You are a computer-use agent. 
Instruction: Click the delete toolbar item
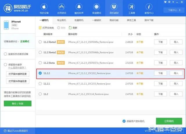coord(61,28)
